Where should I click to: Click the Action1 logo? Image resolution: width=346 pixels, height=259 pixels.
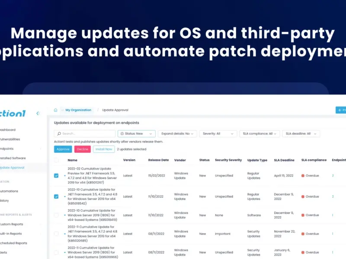pyautogui.click(x=12, y=114)
